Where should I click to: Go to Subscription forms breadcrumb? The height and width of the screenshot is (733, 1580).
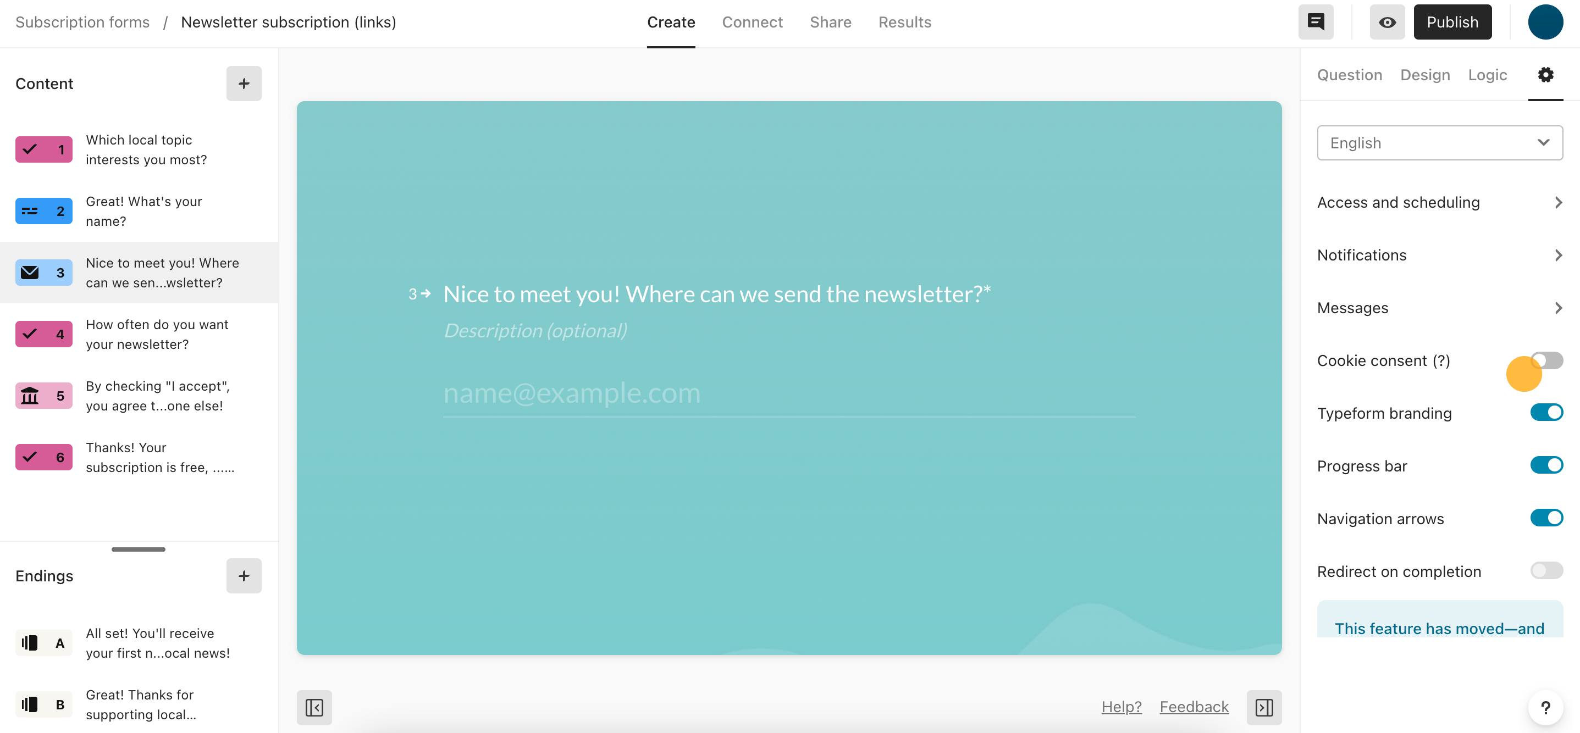(x=82, y=22)
